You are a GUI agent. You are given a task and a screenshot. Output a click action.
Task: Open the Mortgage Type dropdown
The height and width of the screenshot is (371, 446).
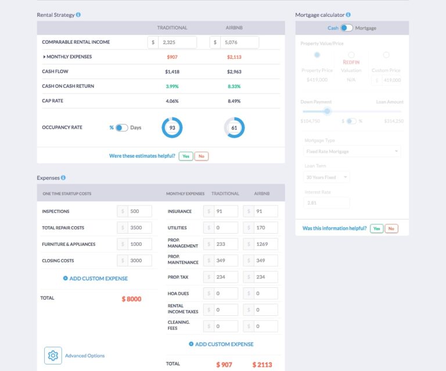point(352,151)
